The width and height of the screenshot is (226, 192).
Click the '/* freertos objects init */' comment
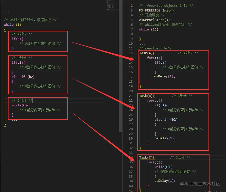click(x=166, y=5)
